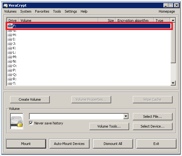Image resolution: width=182 pixels, height=156 pixels.
Task: Click the drive icon beside R:
Action: click(10, 79)
